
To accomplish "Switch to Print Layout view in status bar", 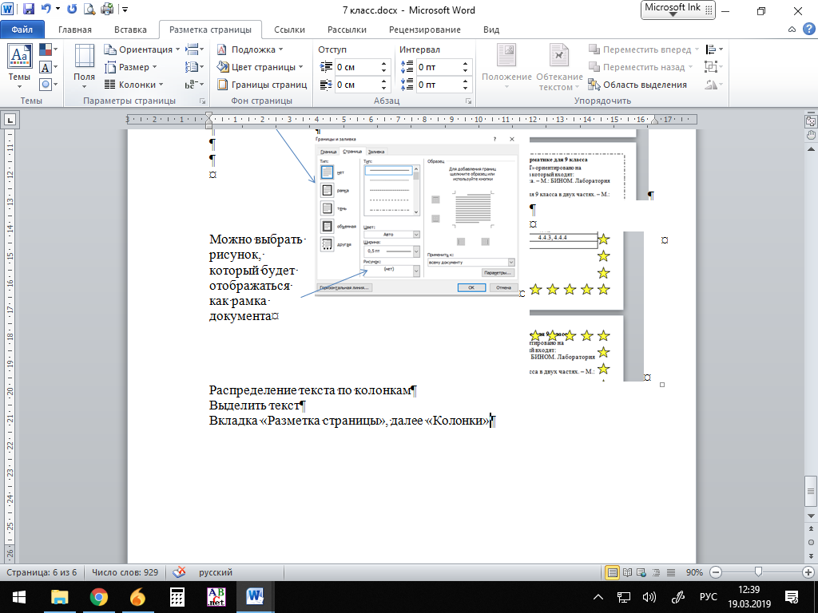I will coord(613,572).
